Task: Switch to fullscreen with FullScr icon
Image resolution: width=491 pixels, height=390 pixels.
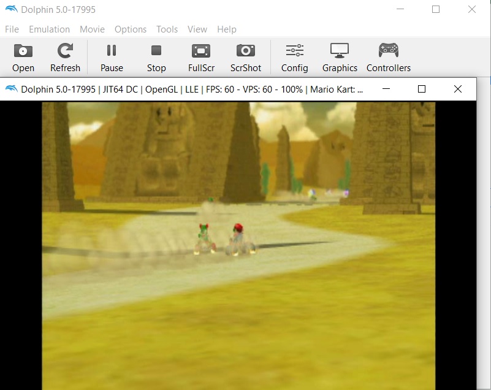Action: pyautogui.click(x=201, y=58)
